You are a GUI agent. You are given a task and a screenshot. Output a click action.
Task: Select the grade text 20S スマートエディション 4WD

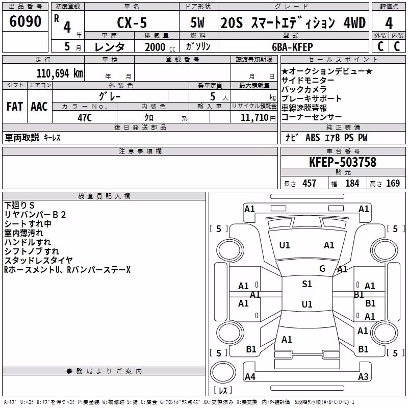293,22
